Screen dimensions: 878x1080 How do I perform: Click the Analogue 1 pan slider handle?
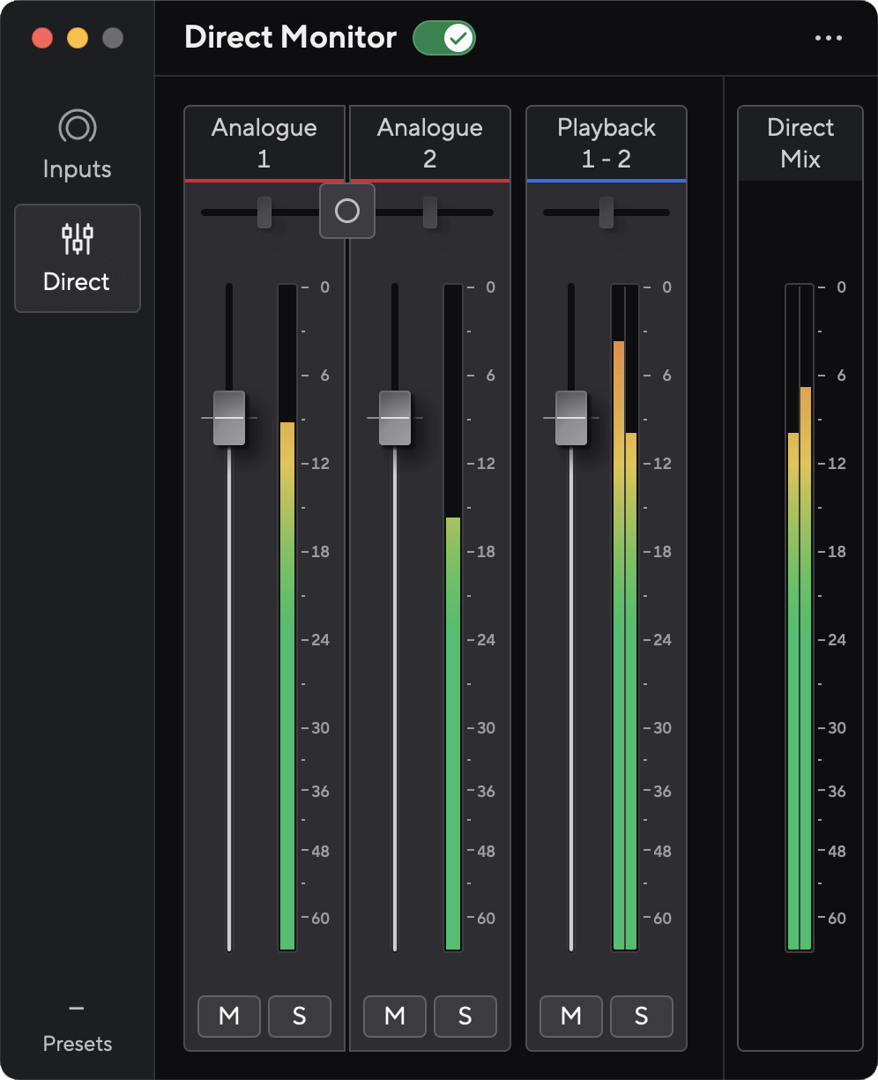coord(263,211)
